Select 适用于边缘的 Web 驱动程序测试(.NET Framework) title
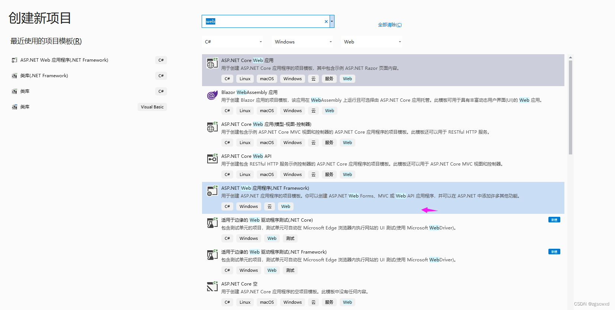Viewport: 615px width, 310px height. tap(274, 252)
